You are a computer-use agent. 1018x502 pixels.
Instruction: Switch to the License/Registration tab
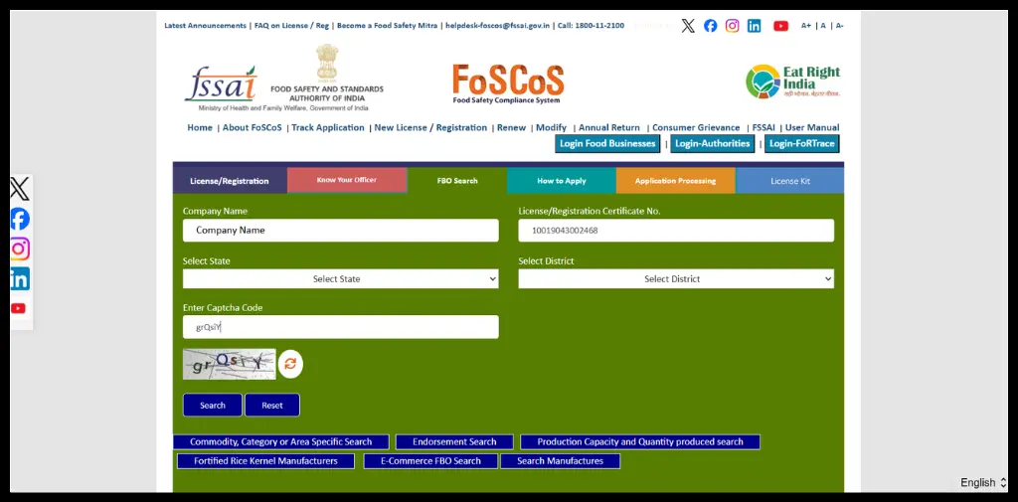point(230,181)
